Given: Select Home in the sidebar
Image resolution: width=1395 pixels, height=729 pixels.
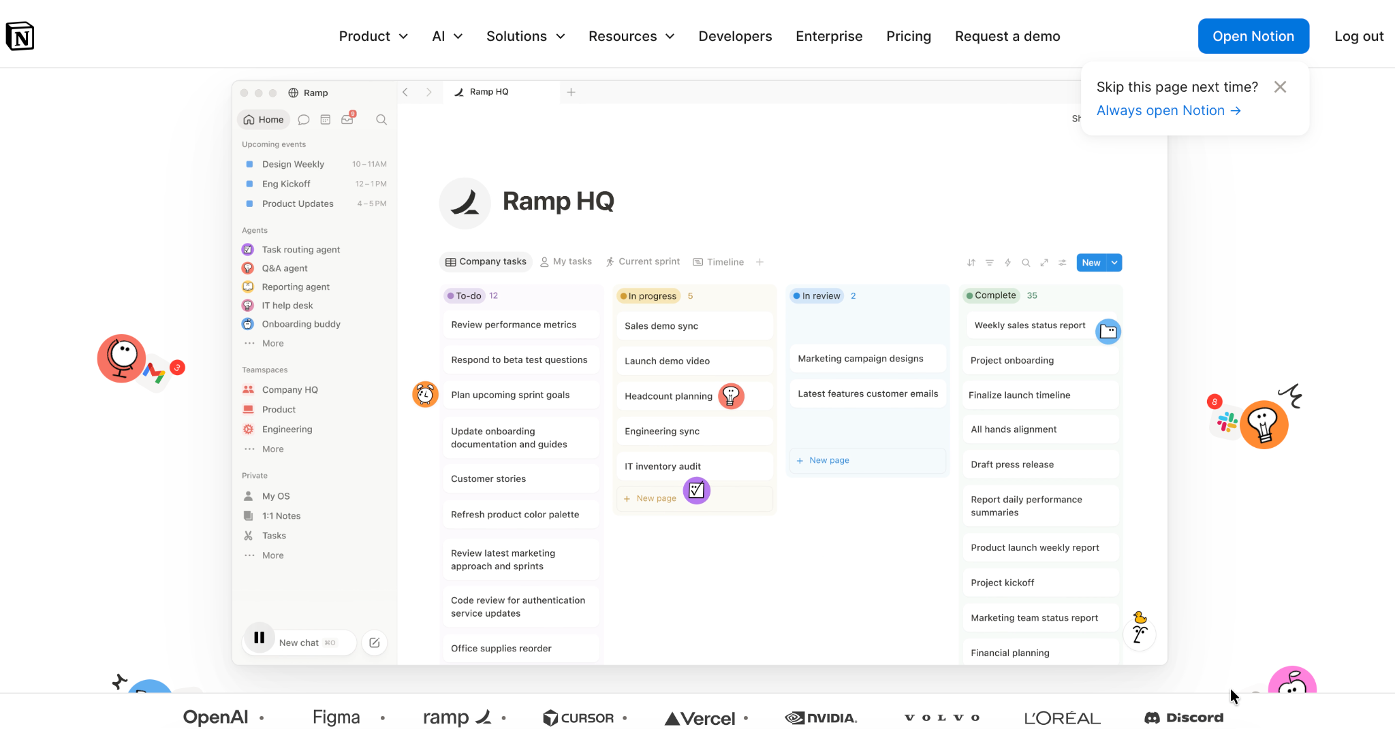Looking at the screenshot, I should point(264,120).
